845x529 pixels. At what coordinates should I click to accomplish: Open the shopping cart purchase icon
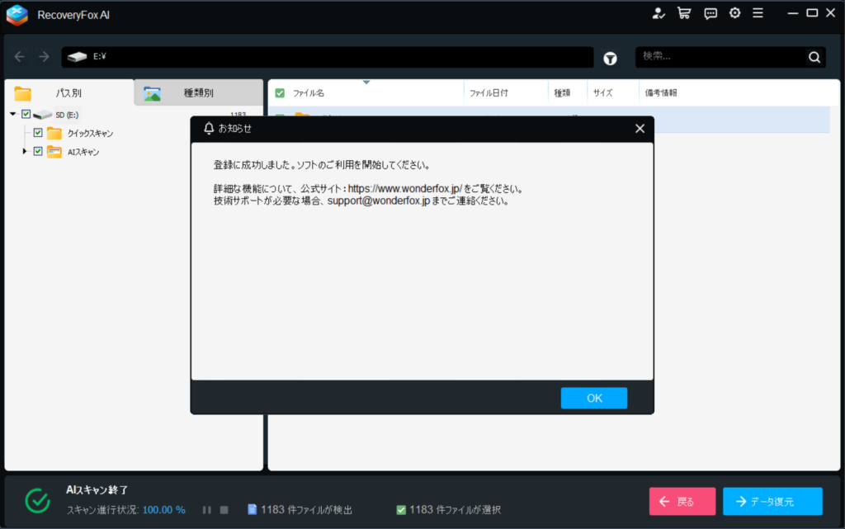pyautogui.click(x=684, y=13)
